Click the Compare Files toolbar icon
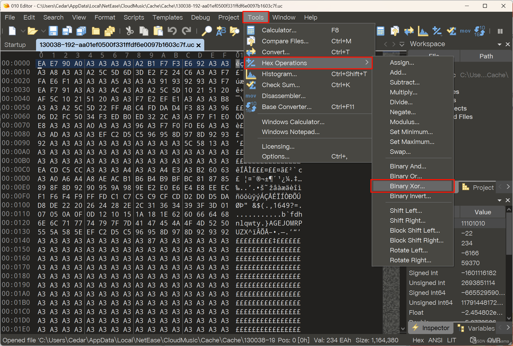This screenshot has width=513, height=346. point(395,31)
